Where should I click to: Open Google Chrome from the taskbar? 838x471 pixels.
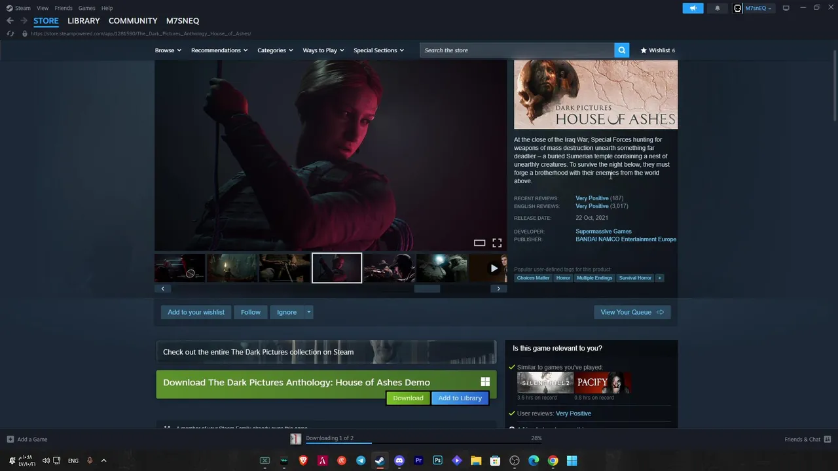pyautogui.click(x=553, y=461)
